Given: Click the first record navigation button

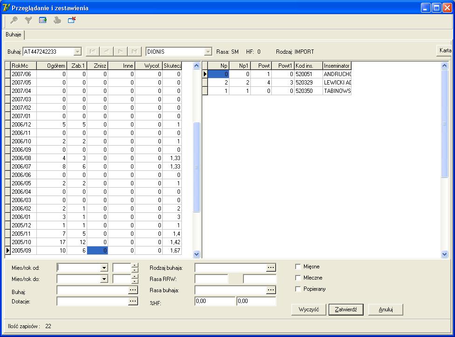Looking at the screenshot, I should pyautogui.click(x=93, y=51).
